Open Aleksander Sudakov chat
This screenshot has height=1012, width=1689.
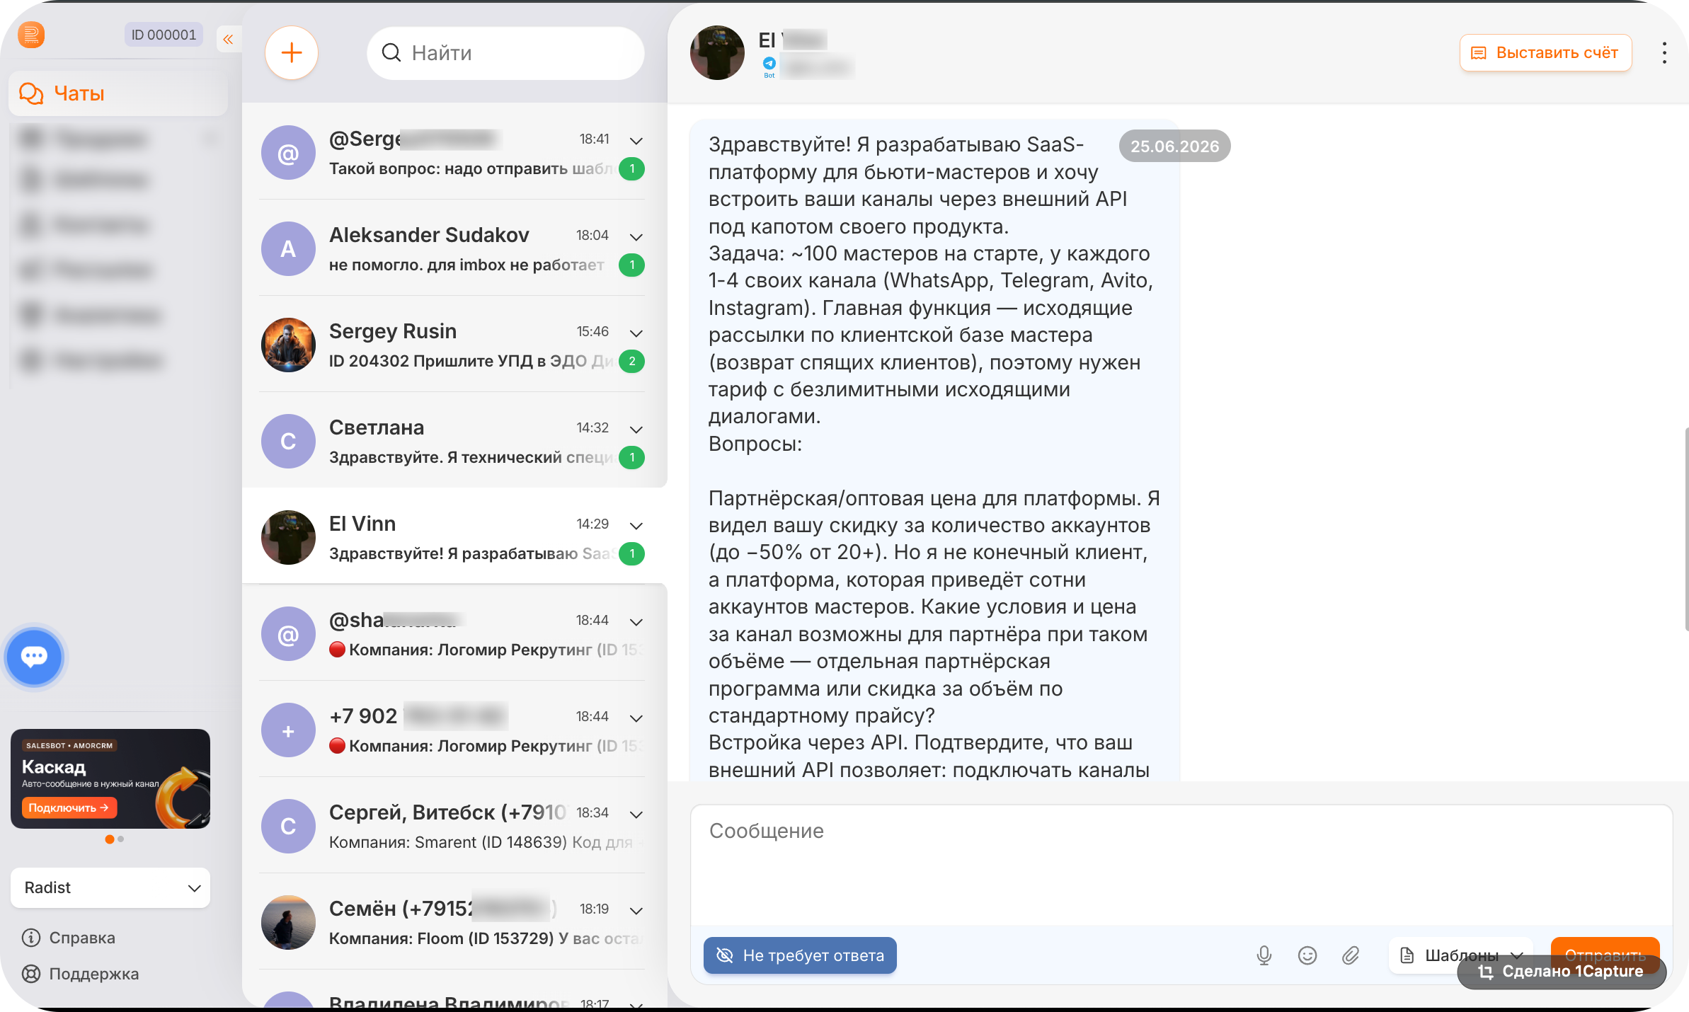(453, 248)
